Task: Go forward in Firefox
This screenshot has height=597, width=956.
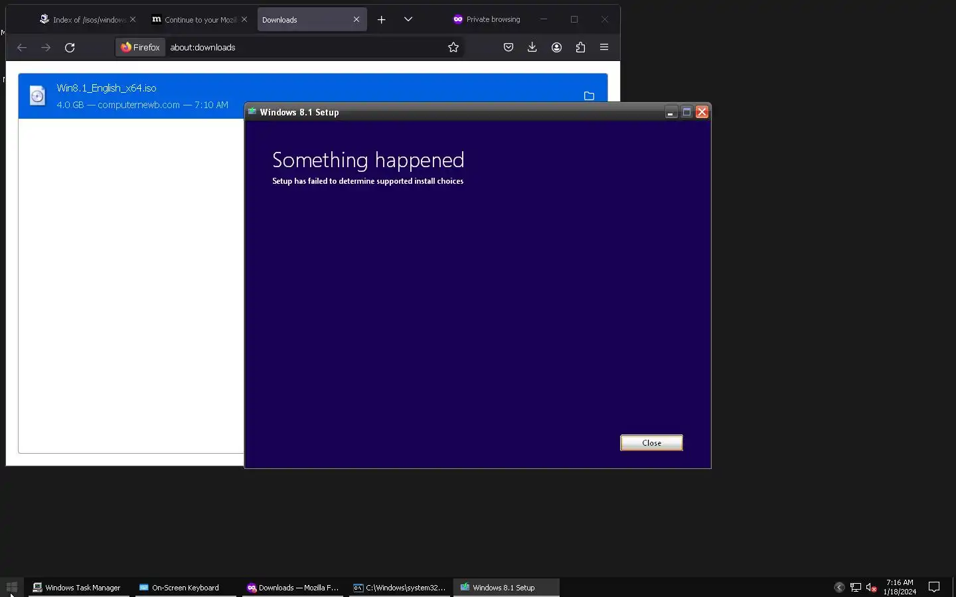Action: pos(46,47)
